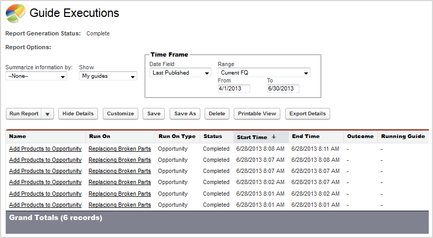Sort by the Outcome column header
Image resolution: width=433 pixels, height=238 pixels.
pyautogui.click(x=360, y=136)
